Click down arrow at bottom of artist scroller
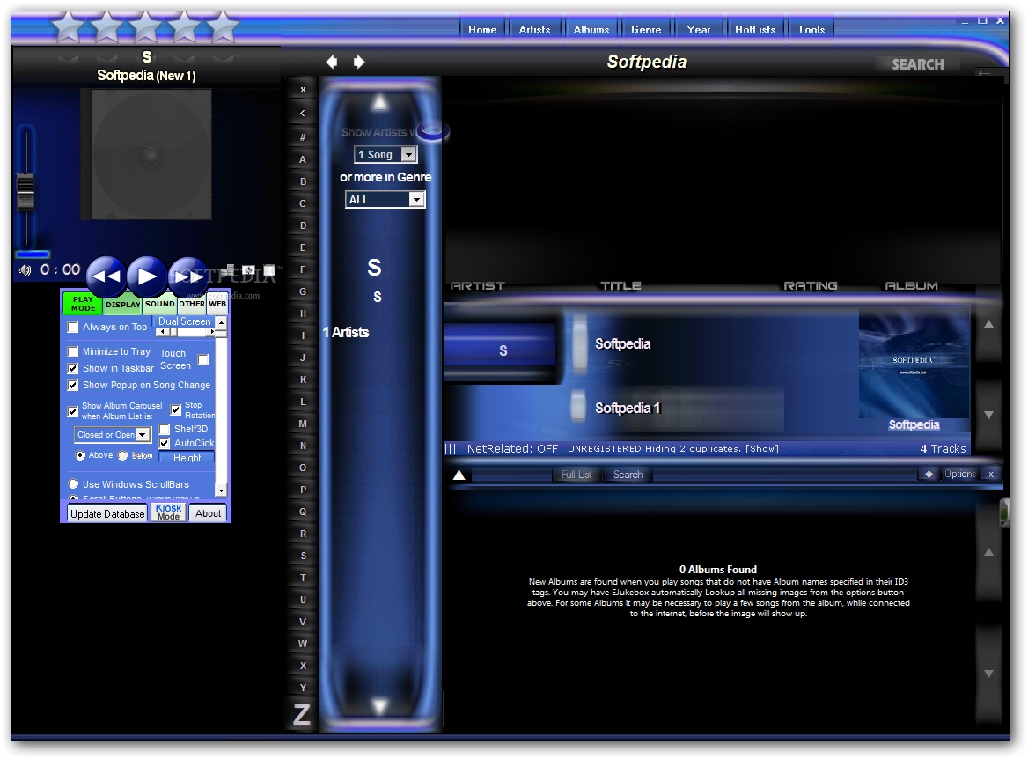Screen dimensions: 1028x759 tap(380, 706)
